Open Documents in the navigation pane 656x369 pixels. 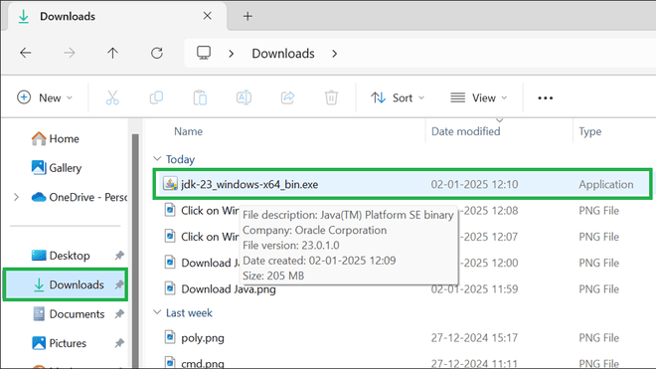(x=69, y=314)
